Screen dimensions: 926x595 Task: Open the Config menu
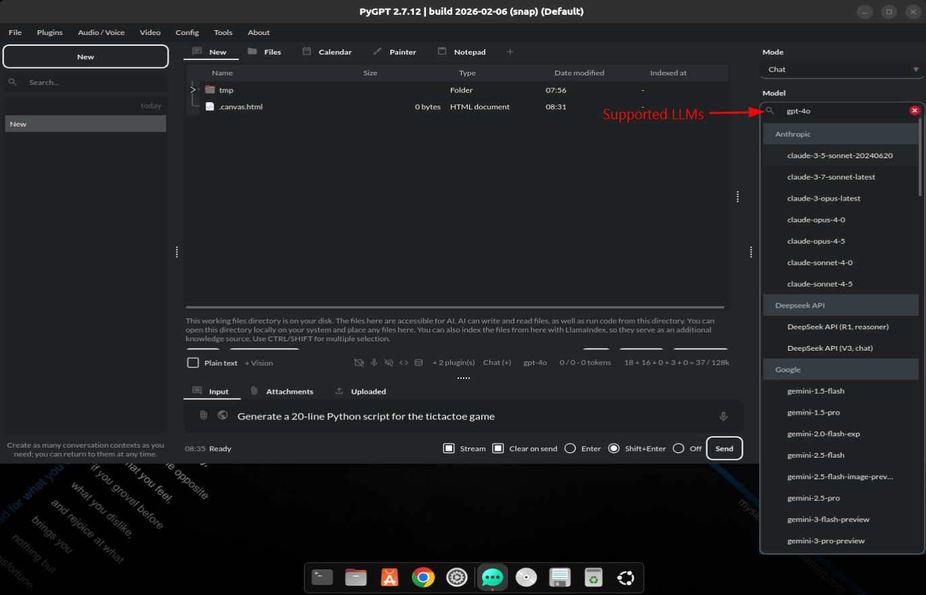point(187,32)
